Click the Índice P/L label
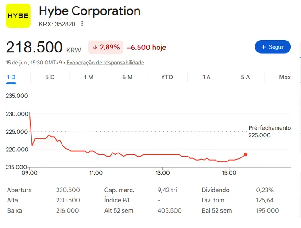Screen dimensions: 301x228 pyautogui.click(x=118, y=200)
